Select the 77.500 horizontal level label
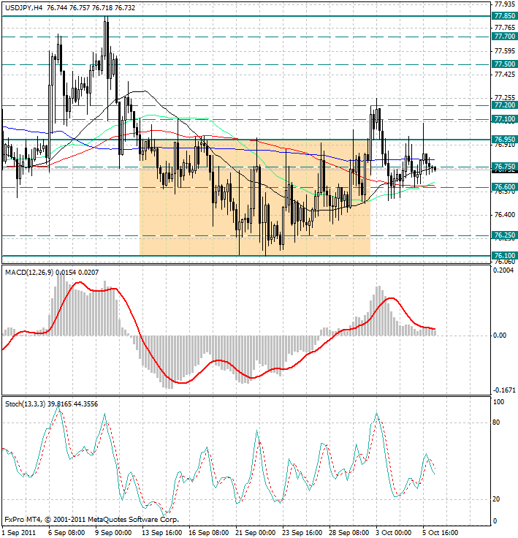Screen dimensions: 518x538 505,64
